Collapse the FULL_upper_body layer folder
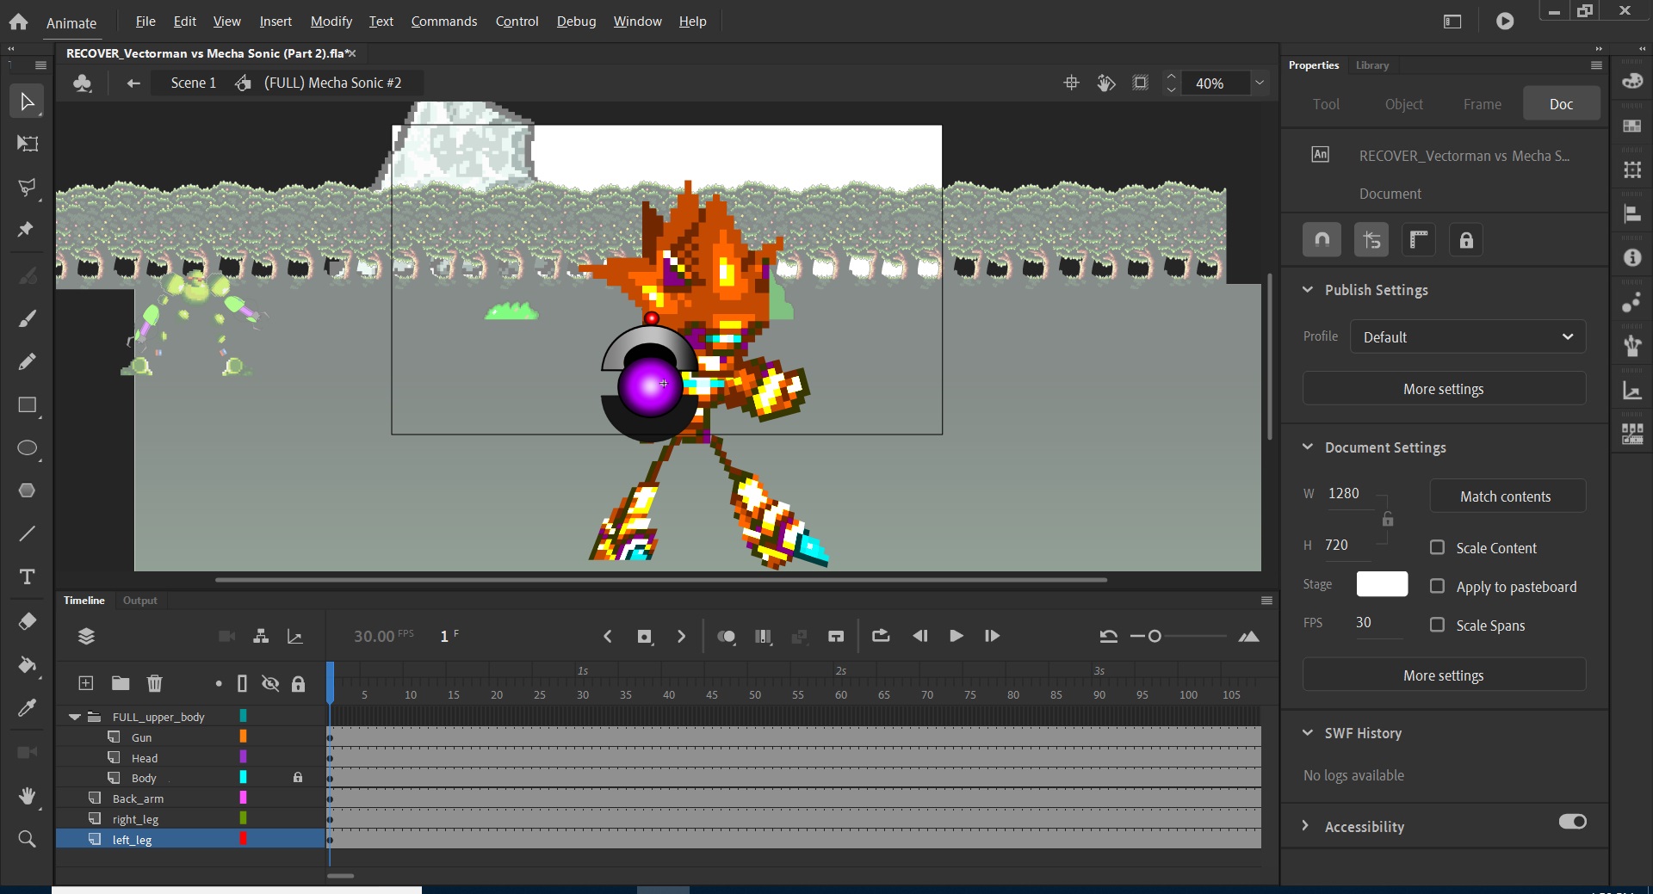 [74, 716]
